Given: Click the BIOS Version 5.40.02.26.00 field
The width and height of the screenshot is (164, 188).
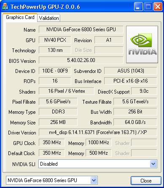Looking at the screenshot, I should (81, 60).
